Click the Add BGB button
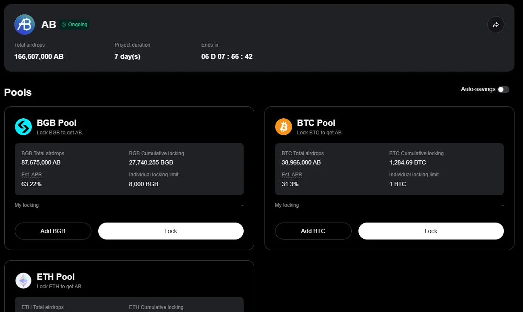523x312 pixels. click(53, 231)
